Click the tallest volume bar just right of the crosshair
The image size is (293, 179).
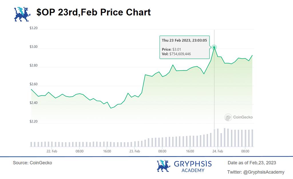point(225,137)
